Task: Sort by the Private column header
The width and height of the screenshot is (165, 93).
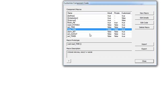Action: (x=117, y=13)
